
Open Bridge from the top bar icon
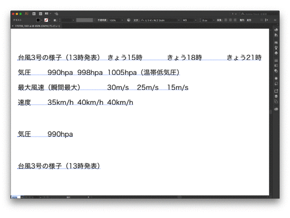(x=34, y=14)
